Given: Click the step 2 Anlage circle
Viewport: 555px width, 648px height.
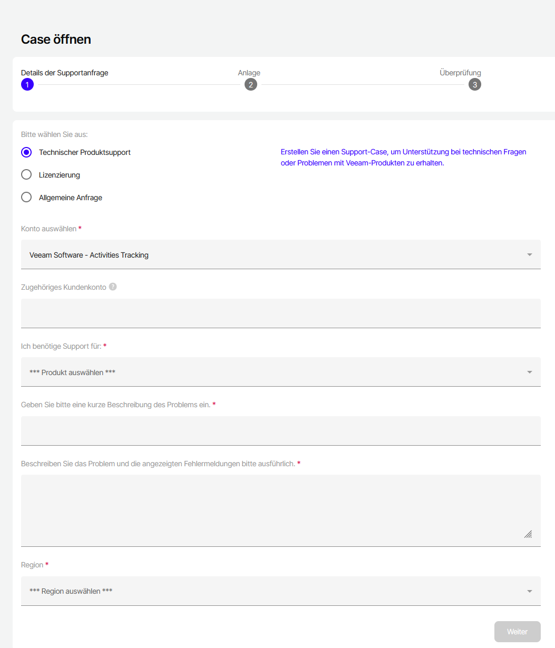Looking at the screenshot, I should 251,85.
